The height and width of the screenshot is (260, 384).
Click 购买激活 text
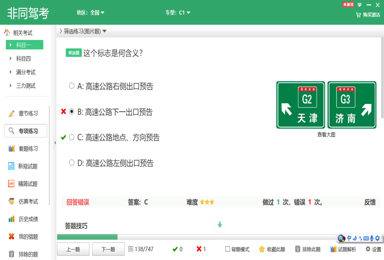(x=371, y=15)
